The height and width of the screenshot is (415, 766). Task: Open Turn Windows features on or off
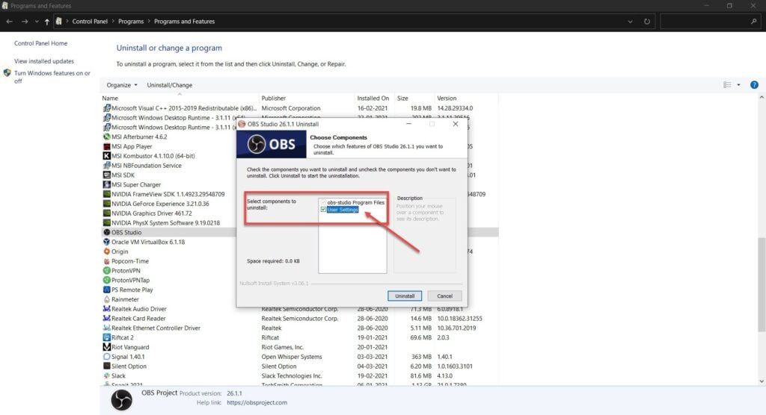(52, 77)
